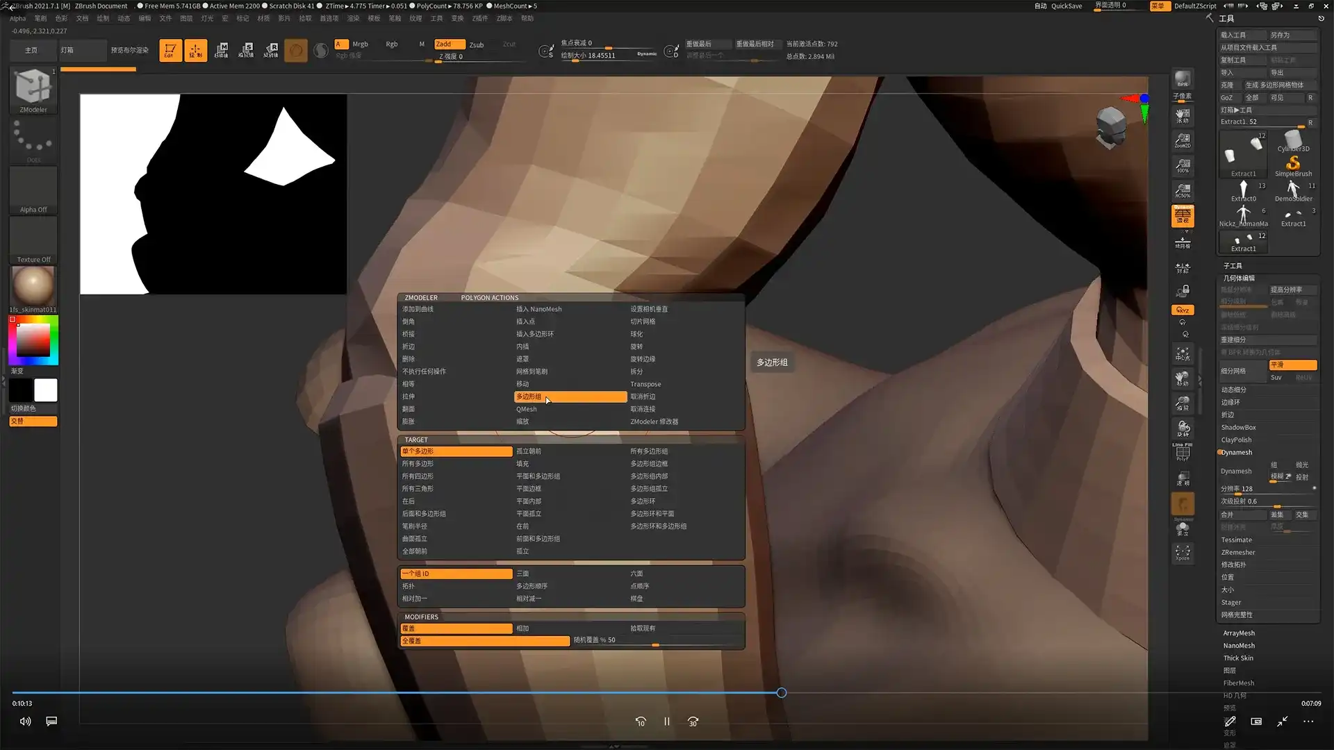Click the DemoSoldier tool thumbnail
This screenshot has height=750, width=1334.
coord(1292,190)
